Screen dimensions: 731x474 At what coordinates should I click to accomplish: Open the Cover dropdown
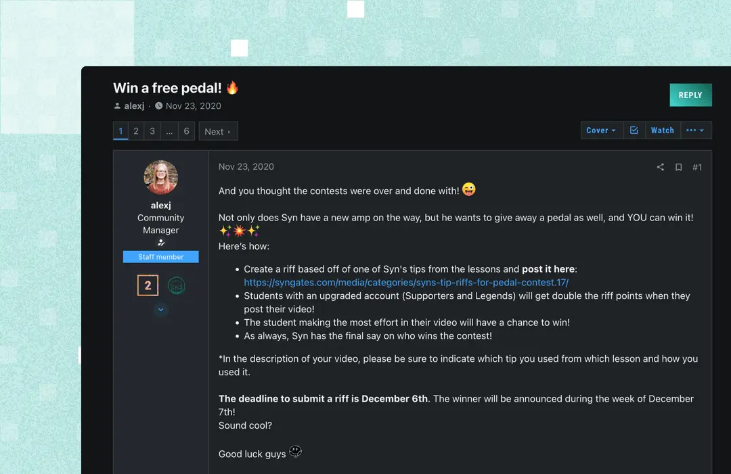pos(600,131)
